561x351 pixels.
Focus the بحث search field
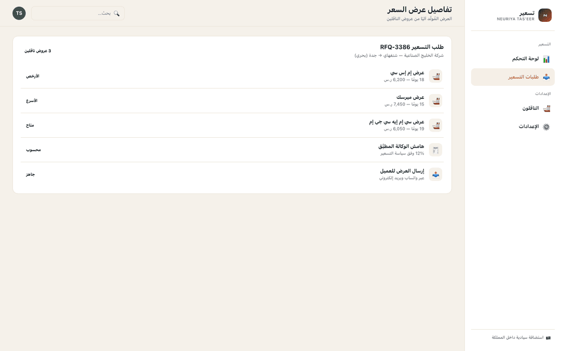(x=77, y=13)
